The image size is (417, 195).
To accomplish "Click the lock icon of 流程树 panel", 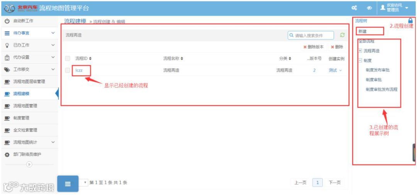I will pyautogui.click(x=410, y=20).
